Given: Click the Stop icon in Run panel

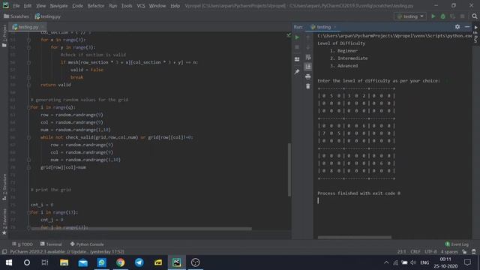Looking at the screenshot, I should [x=297, y=47].
